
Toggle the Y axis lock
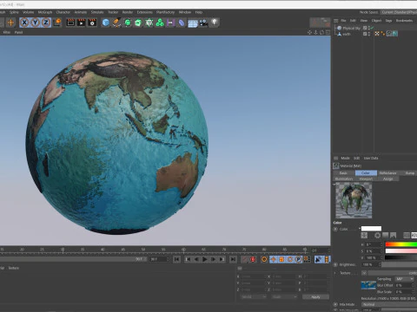36,23
